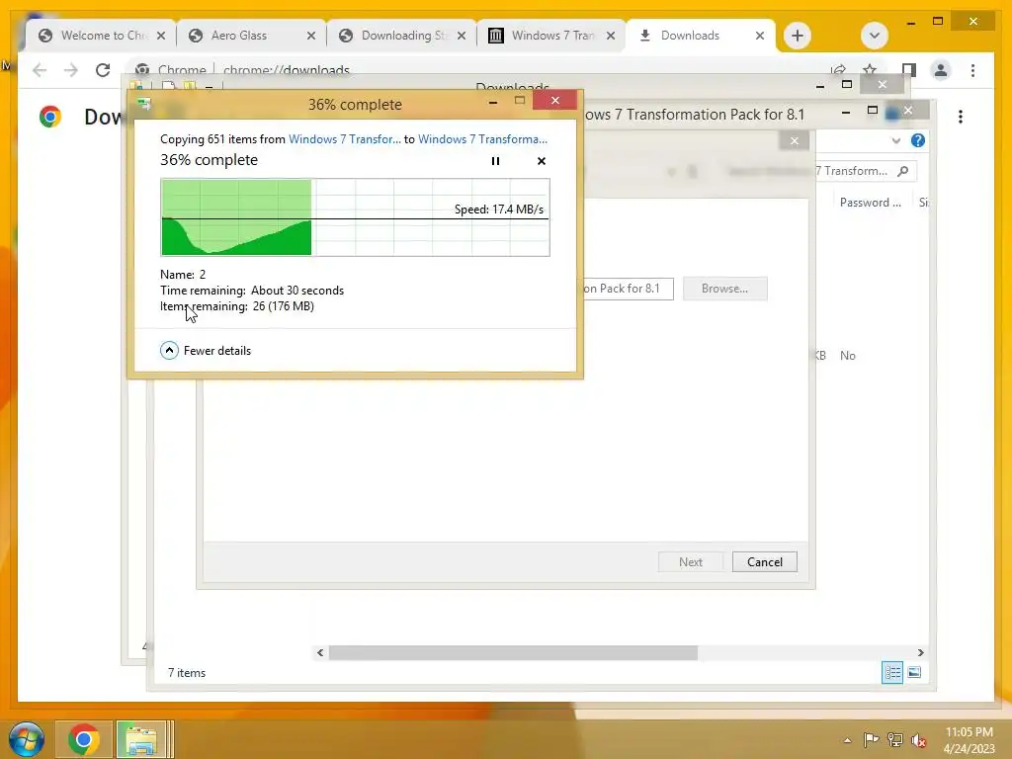Cancel the copy with the small X icon
The image size is (1012, 759).
[x=542, y=161]
